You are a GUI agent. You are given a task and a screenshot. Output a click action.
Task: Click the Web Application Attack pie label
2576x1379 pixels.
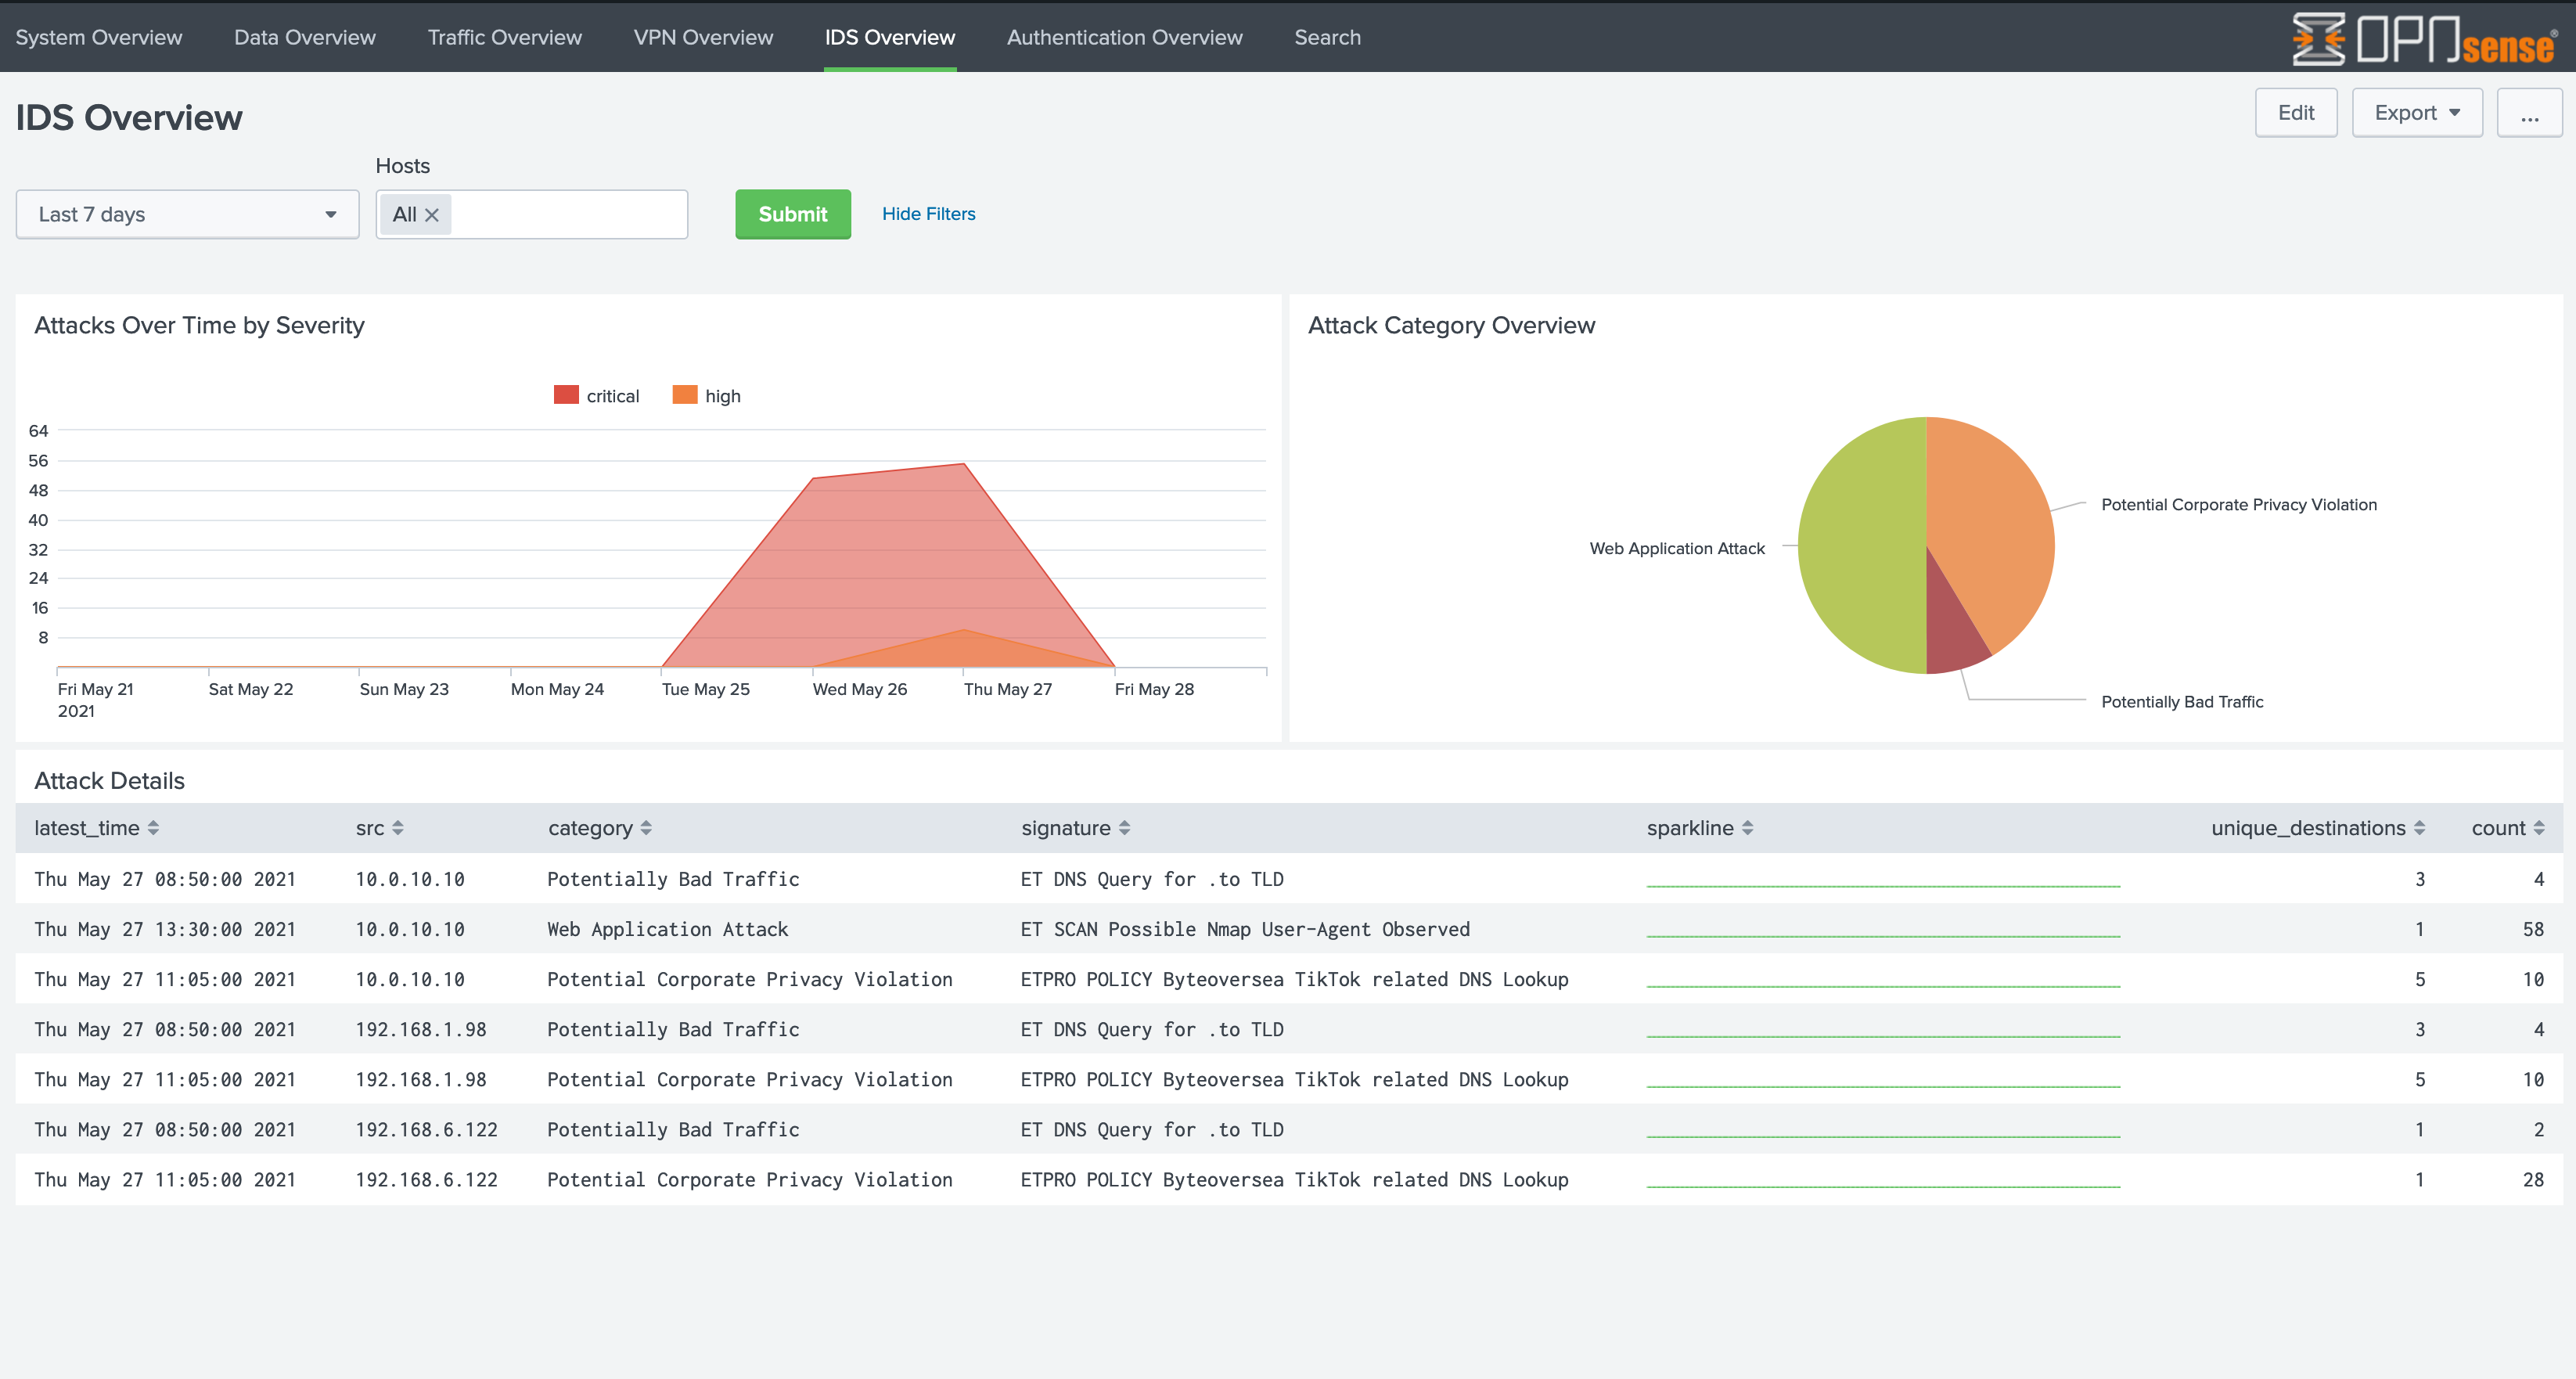(x=1677, y=548)
